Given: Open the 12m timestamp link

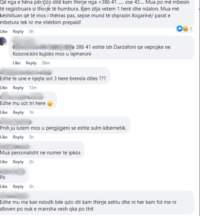Looking at the screenshot, I should tap(33, 88).
